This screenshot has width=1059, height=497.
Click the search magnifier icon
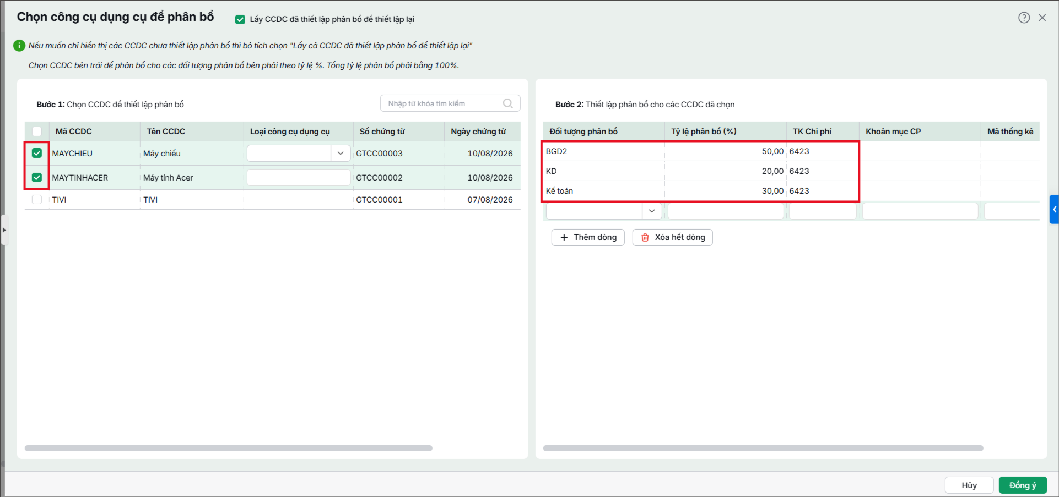point(508,103)
